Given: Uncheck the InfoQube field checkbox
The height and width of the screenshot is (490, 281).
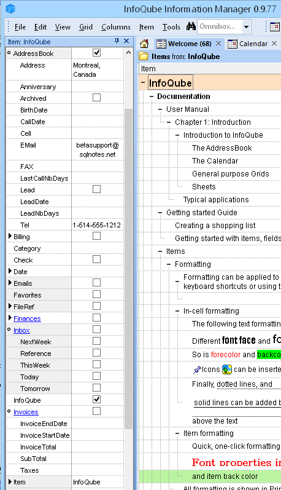Looking at the screenshot, I should point(97,400).
